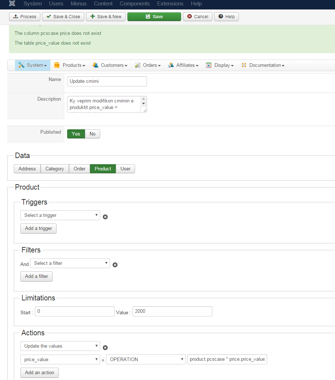This screenshot has height=380, width=335.
Task: Set Published to Yes
Action: click(x=76, y=134)
